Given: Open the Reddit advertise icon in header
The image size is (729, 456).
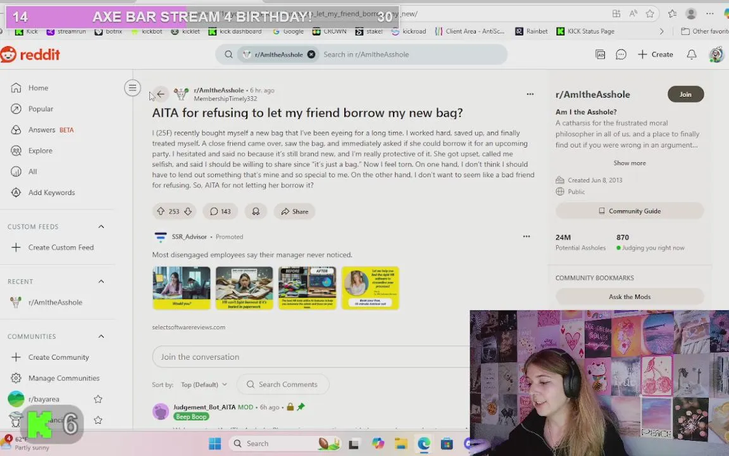Looking at the screenshot, I should coord(600,54).
